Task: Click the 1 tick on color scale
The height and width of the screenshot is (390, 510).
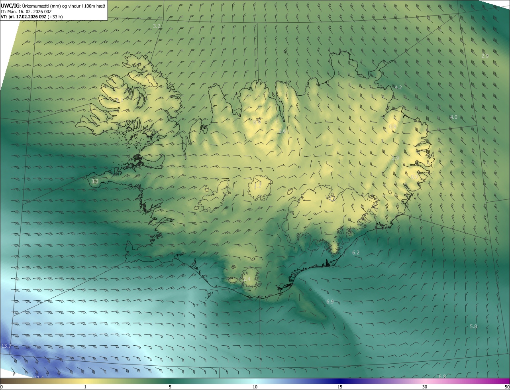Action: (x=85, y=387)
